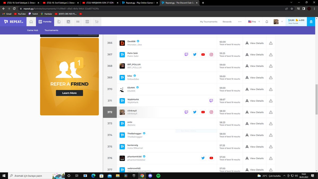The width and height of the screenshot is (318, 179).
Task: Click the Repeat.gg logo
Action: pyautogui.click(x=13, y=21)
